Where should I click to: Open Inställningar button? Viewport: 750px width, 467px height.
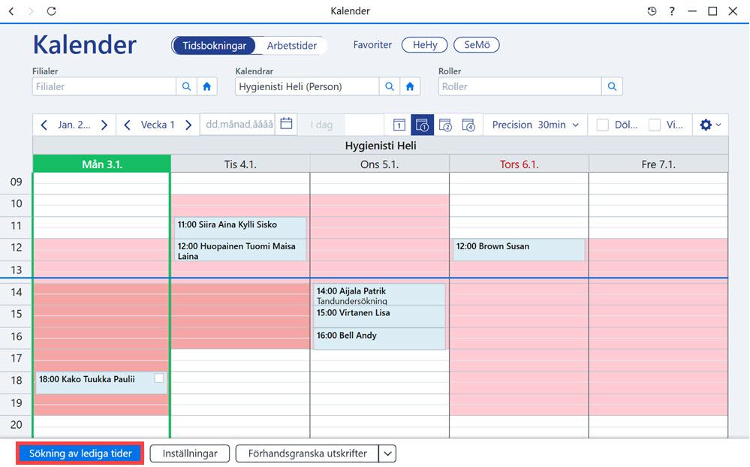190,453
